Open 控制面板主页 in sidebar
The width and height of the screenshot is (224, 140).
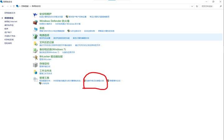coord(10,13)
